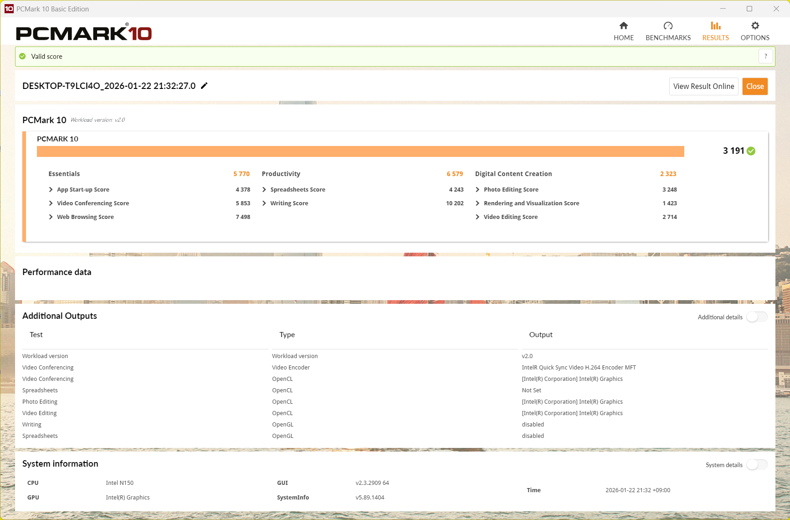Click the Productivity score 6 579
Screen dimensions: 790x520
click(455, 174)
